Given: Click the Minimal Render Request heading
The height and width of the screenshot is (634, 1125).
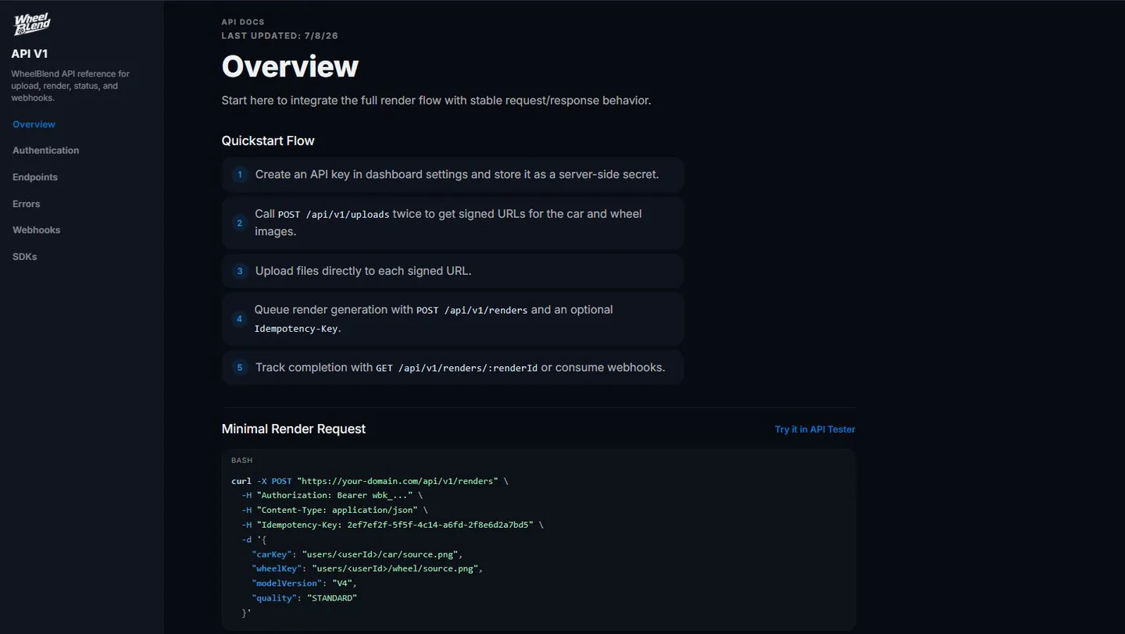Looking at the screenshot, I should 294,429.
